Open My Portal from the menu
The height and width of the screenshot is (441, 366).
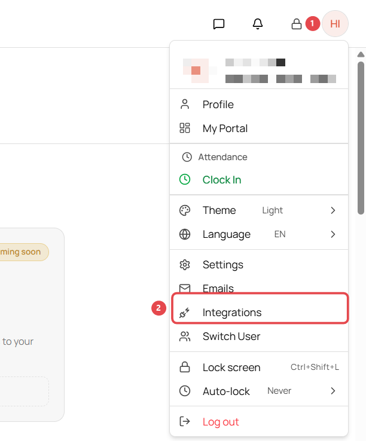point(259,128)
